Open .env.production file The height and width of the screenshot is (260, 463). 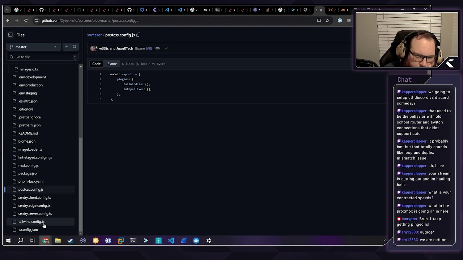tap(30, 85)
